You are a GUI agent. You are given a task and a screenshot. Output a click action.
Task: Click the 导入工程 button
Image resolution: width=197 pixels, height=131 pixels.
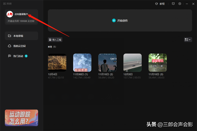[x=55, y=40]
